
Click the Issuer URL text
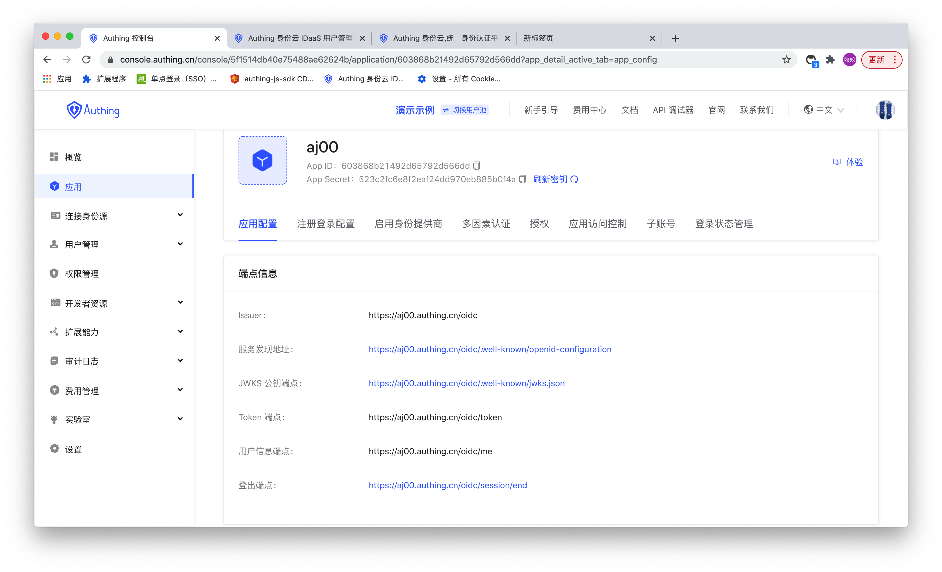coord(423,315)
